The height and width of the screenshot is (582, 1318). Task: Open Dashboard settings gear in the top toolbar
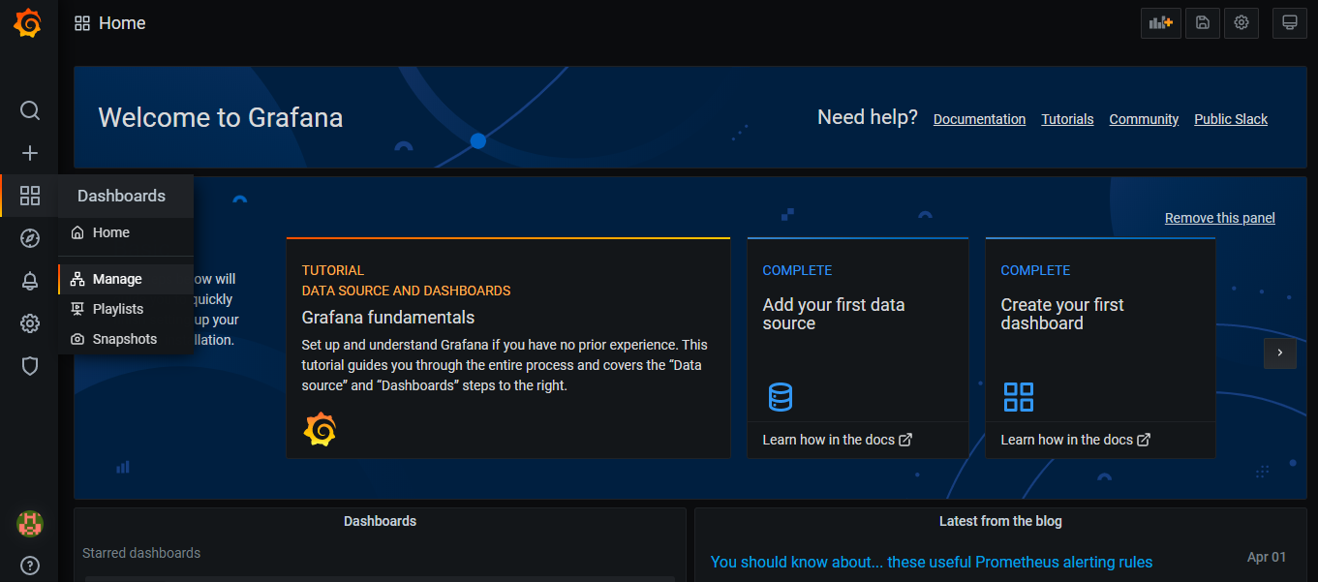point(1241,23)
